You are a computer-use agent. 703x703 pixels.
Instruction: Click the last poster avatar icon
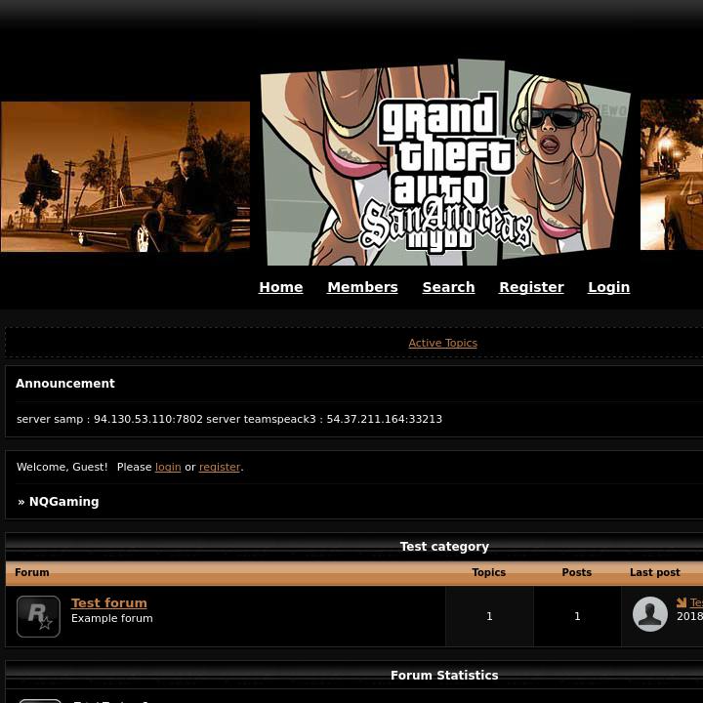click(x=650, y=614)
